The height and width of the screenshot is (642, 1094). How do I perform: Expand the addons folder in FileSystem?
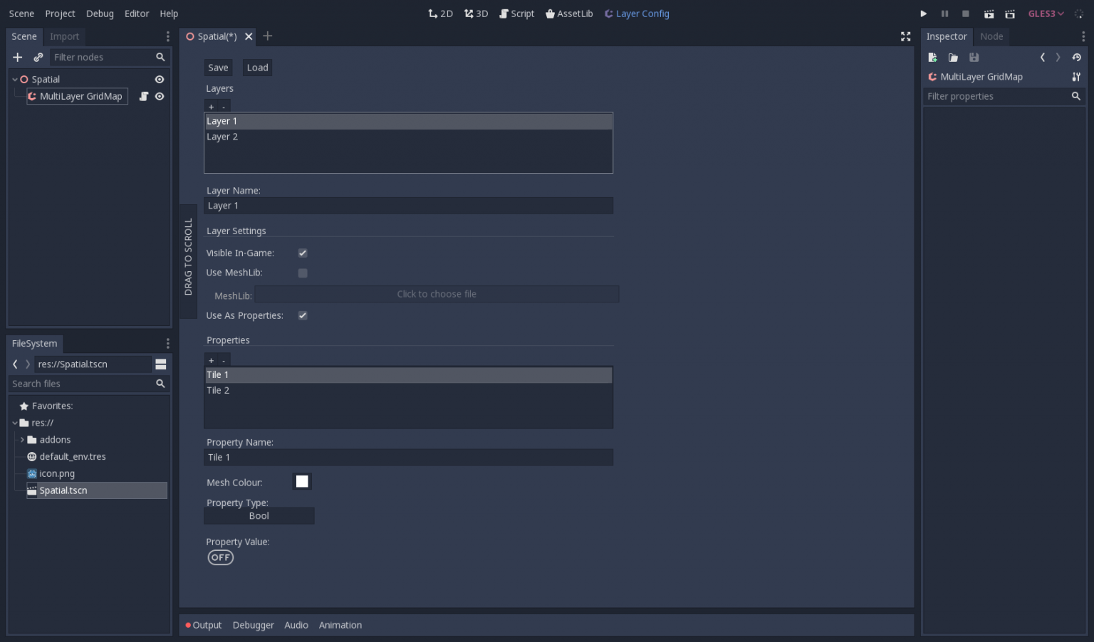point(22,439)
